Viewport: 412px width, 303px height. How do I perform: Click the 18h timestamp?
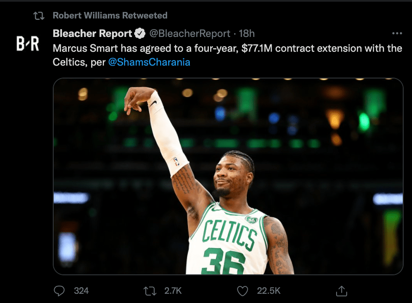tap(247, 34)
